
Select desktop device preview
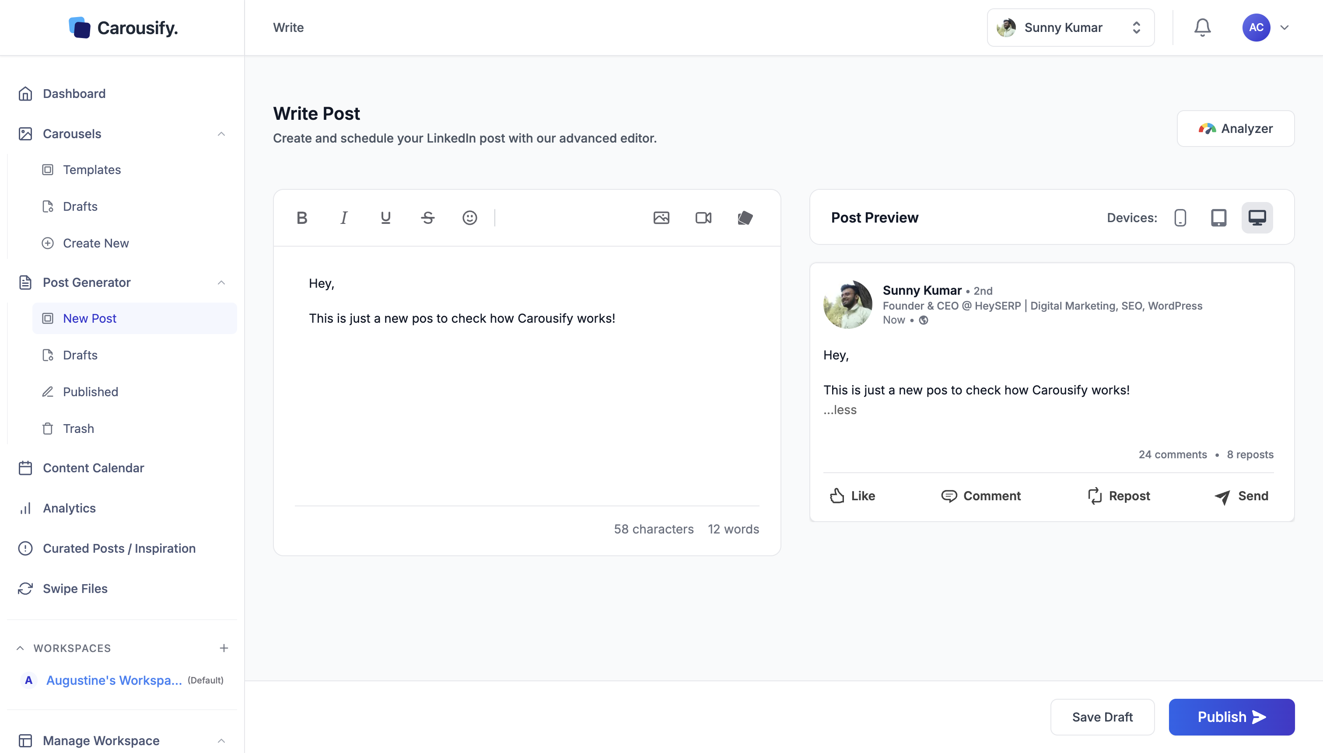coord(1257,218)
